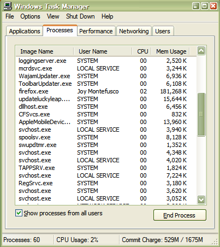Open the View menu

53,16
